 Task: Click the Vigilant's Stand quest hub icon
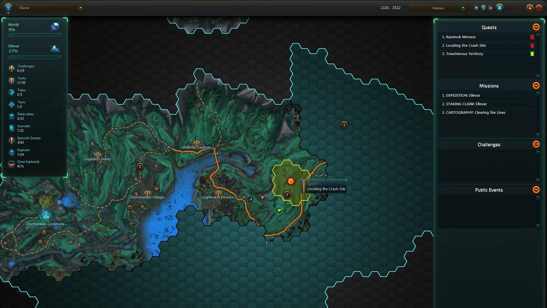[x=98, y=155]
